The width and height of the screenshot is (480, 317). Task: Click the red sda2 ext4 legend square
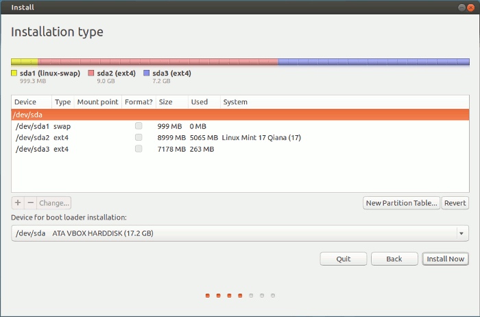tap(91, 73)
